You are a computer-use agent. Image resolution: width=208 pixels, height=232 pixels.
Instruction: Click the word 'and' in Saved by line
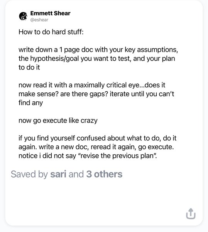tap(76, 174)
